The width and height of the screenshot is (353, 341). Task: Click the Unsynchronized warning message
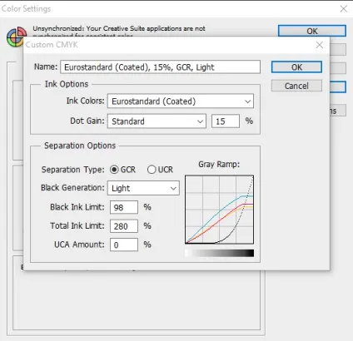(119, 32)
